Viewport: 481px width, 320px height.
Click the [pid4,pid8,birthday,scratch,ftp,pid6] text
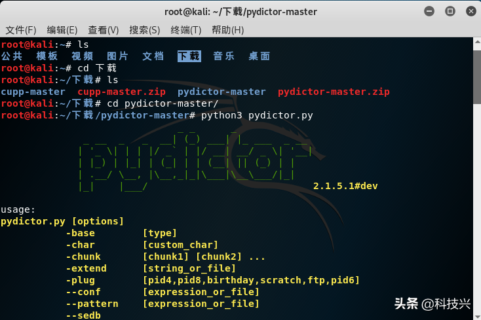[251, 280]
